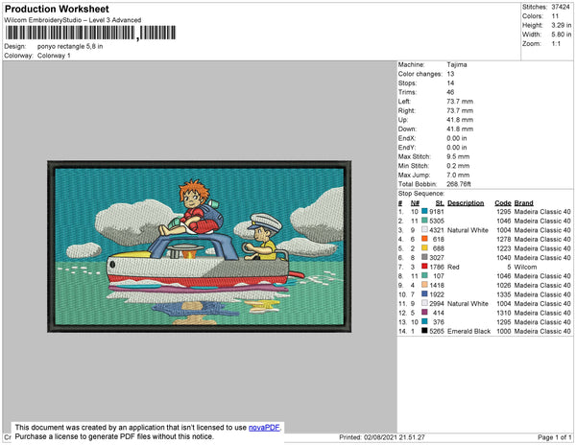Pick the Red Wilcom swatch of stop 7
The height and width of the screenshot is (445, 576).
424,267
